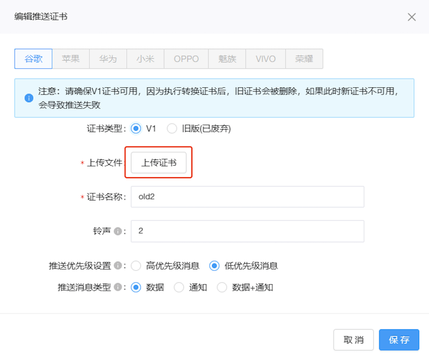The image size is (429, 364).
Task: Switch to the 苹果 tab
Action: click(71, 59)
